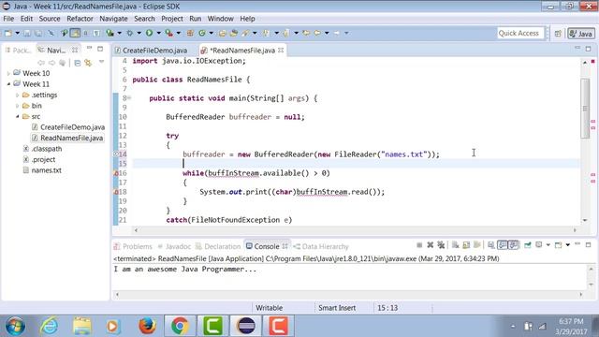The height and width of the screenshot is (337, 599).
Task: Open the Navigate menu
Action: click(113, 19)
